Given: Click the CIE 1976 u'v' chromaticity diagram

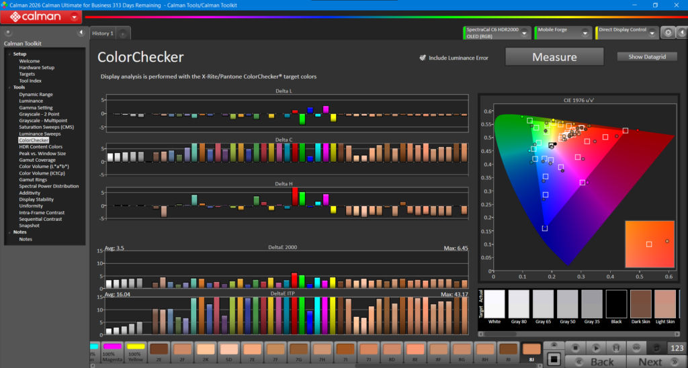Looking at the screenshot, I should (x=579, y=187).
